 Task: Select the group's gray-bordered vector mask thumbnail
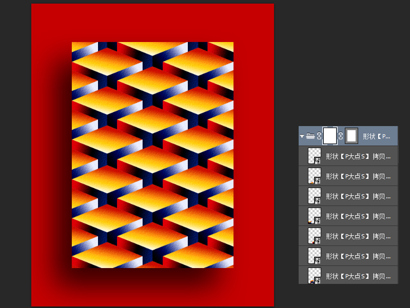pyautogui.click(x=352, y=136)
